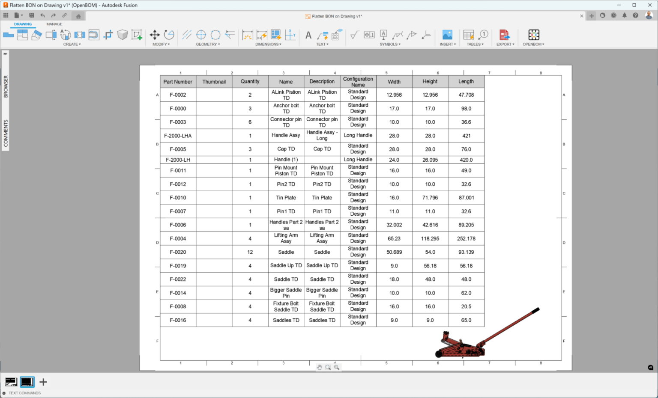Add a new sheet with the plus button
The height and width of the screenshot is (398, 658).
click(43, 382)
